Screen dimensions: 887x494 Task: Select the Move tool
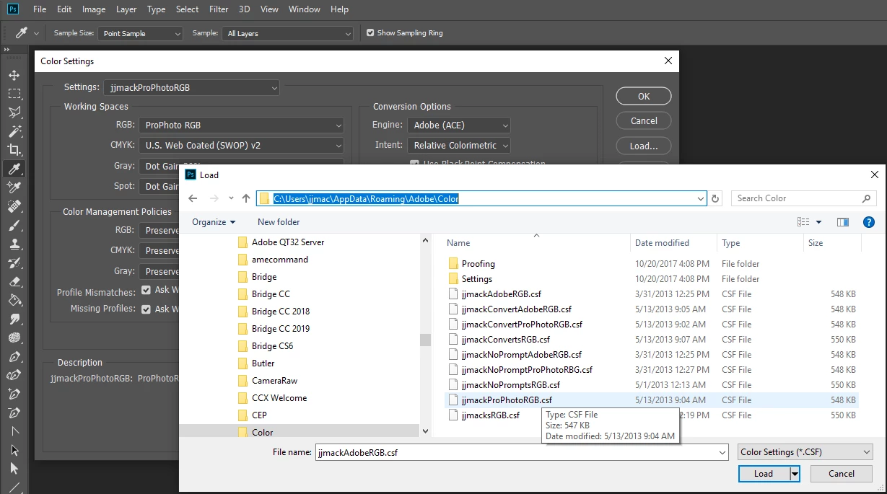(x=14, y=75)
